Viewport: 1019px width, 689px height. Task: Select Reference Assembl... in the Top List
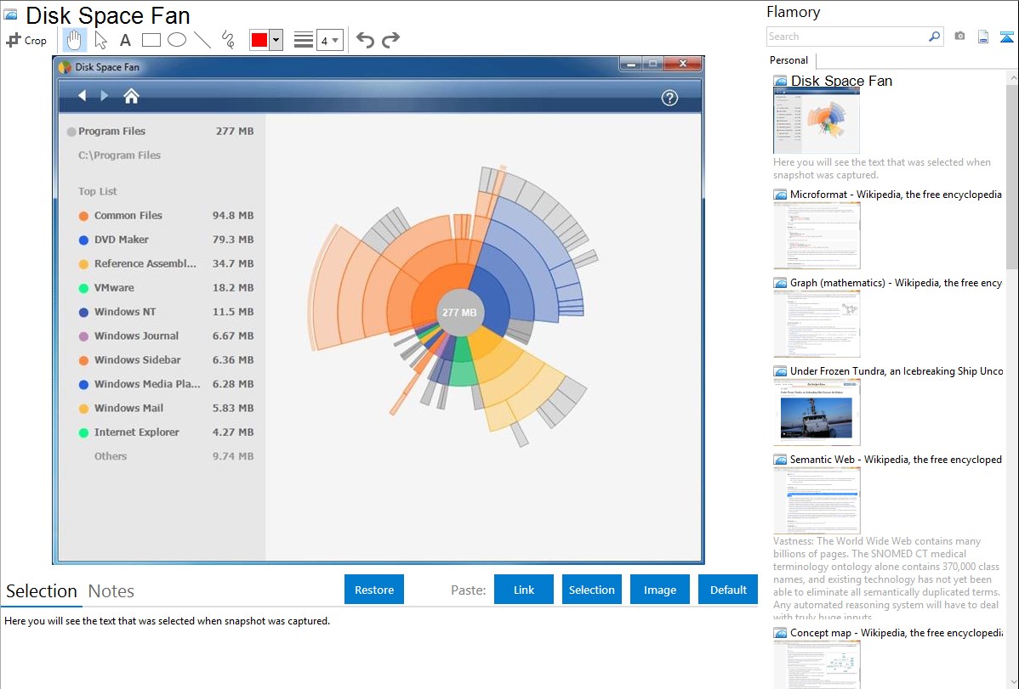click(166, 263)
